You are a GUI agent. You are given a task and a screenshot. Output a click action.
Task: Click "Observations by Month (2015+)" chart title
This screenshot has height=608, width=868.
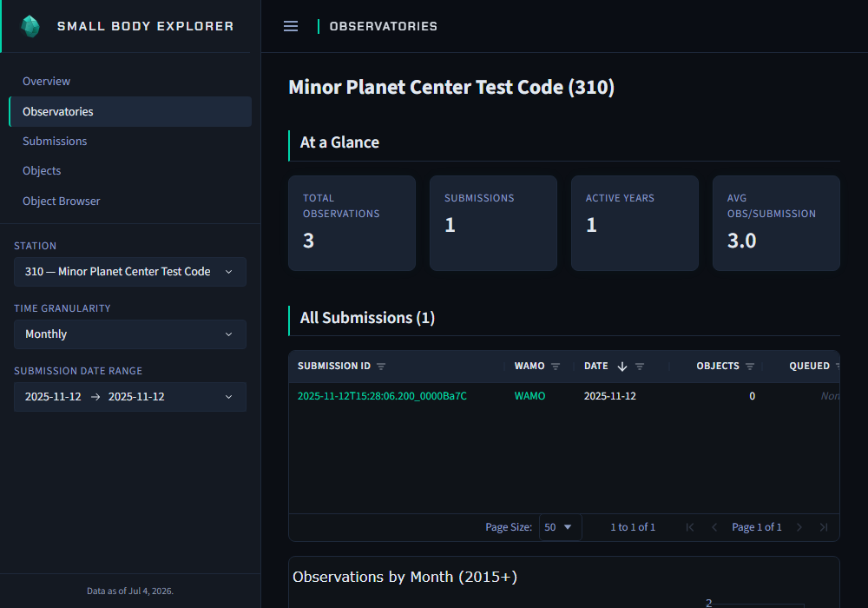click(404, 577)
